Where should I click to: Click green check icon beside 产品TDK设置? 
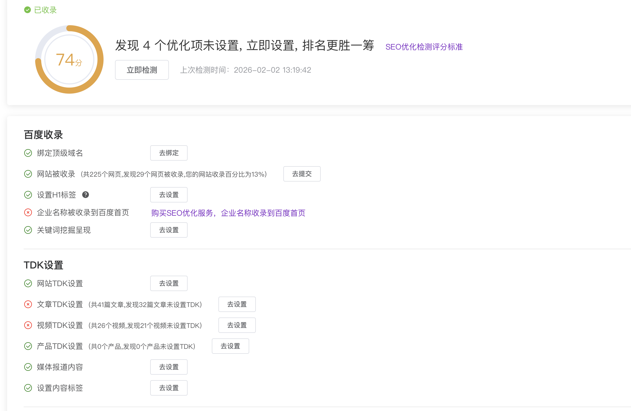[28, 346]
